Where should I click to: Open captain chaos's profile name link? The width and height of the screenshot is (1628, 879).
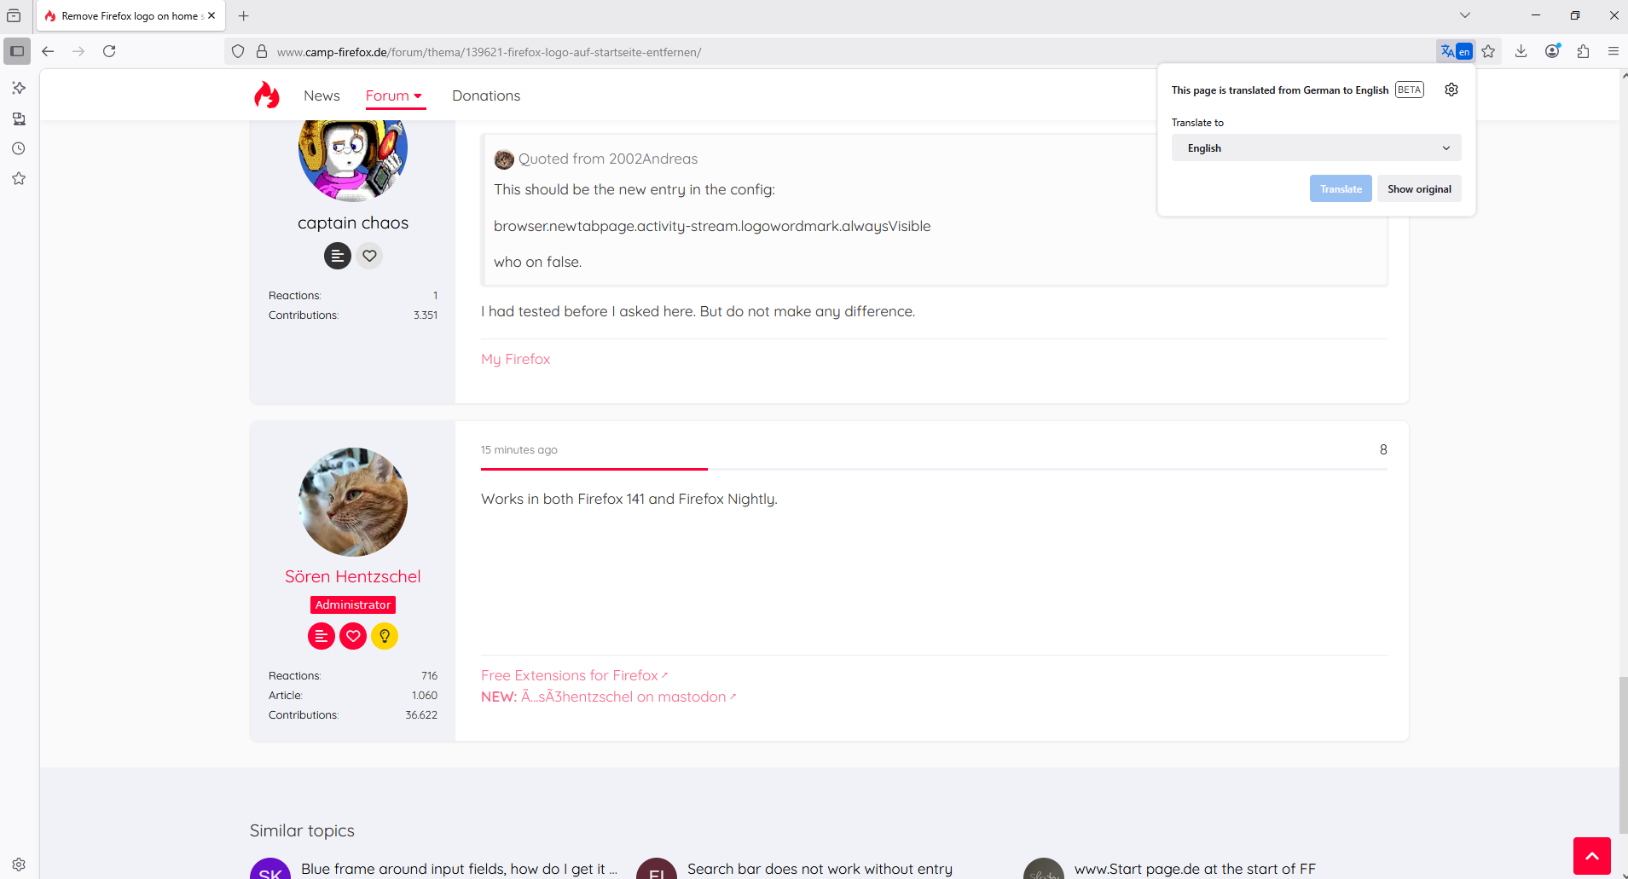(353, 223)
